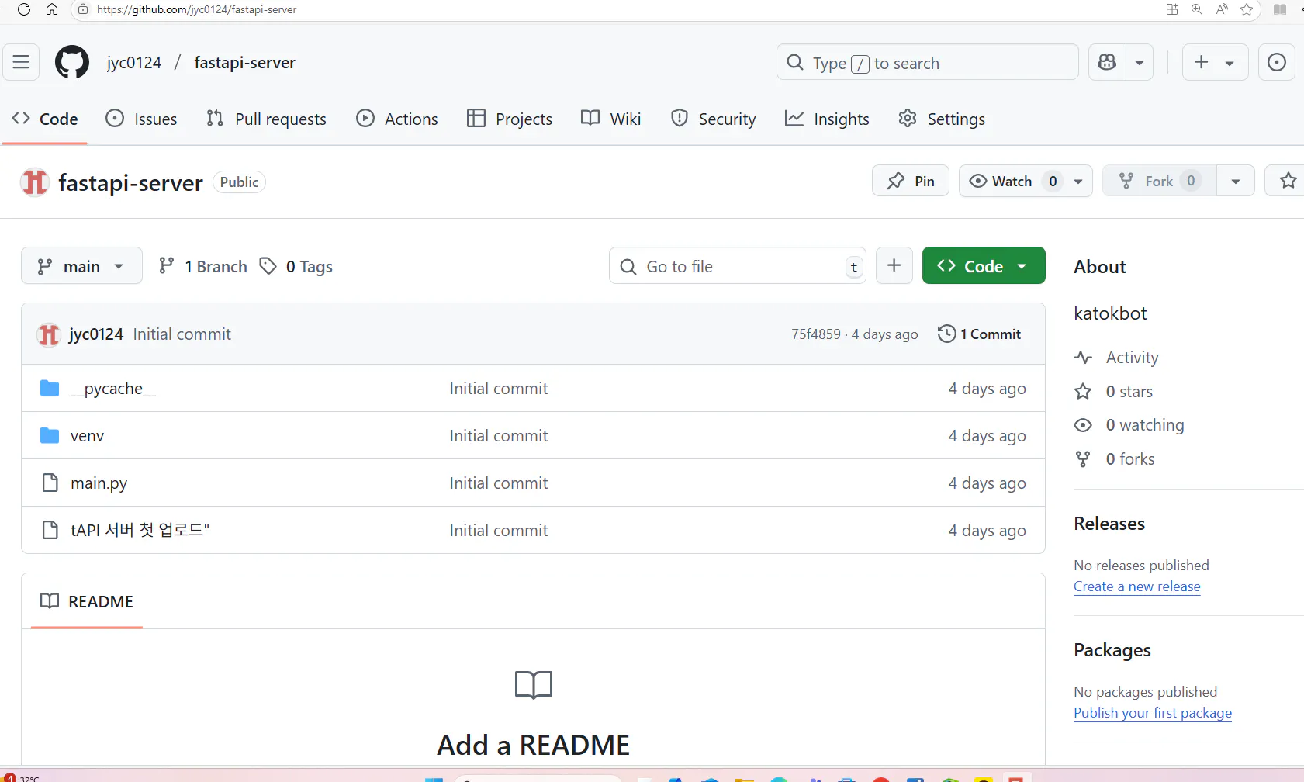Pin the fastapi-server repository
This screenshot has height=782, width=1304.
point(911,181)
